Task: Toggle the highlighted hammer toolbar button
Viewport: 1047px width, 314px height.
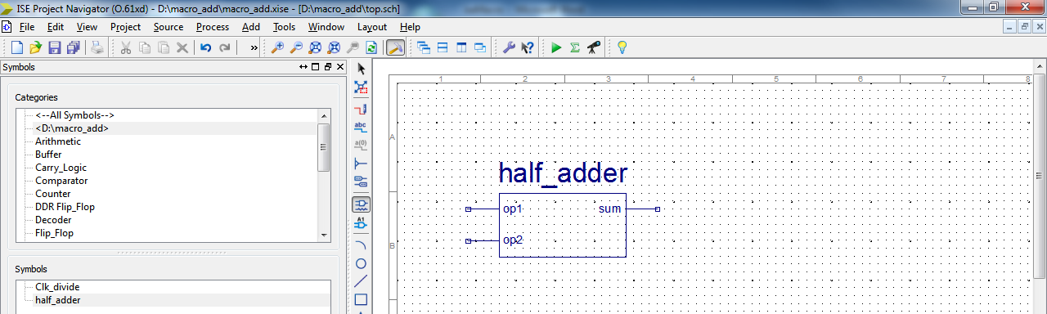Action: pyautogui.click(x=394, y=47)
